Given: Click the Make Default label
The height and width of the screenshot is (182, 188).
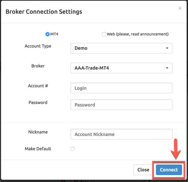Looking at the screenshot, I should tap(38, 149).
